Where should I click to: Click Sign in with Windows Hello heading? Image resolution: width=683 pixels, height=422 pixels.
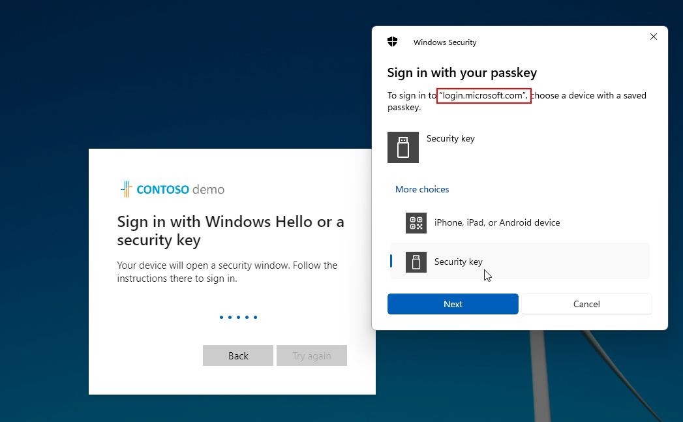tap(230, 231)
